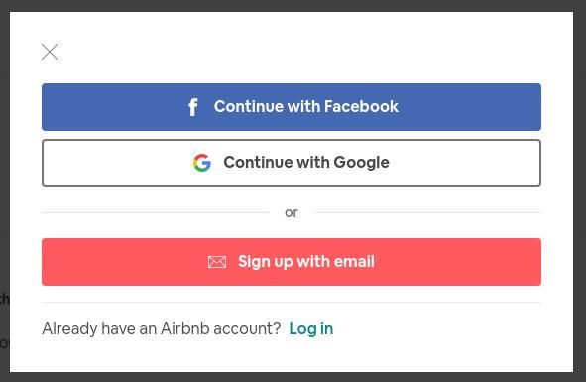Dismiss modal via dark overlay above dialog
Screen dimensions: 586x382
tap(293, 5)
